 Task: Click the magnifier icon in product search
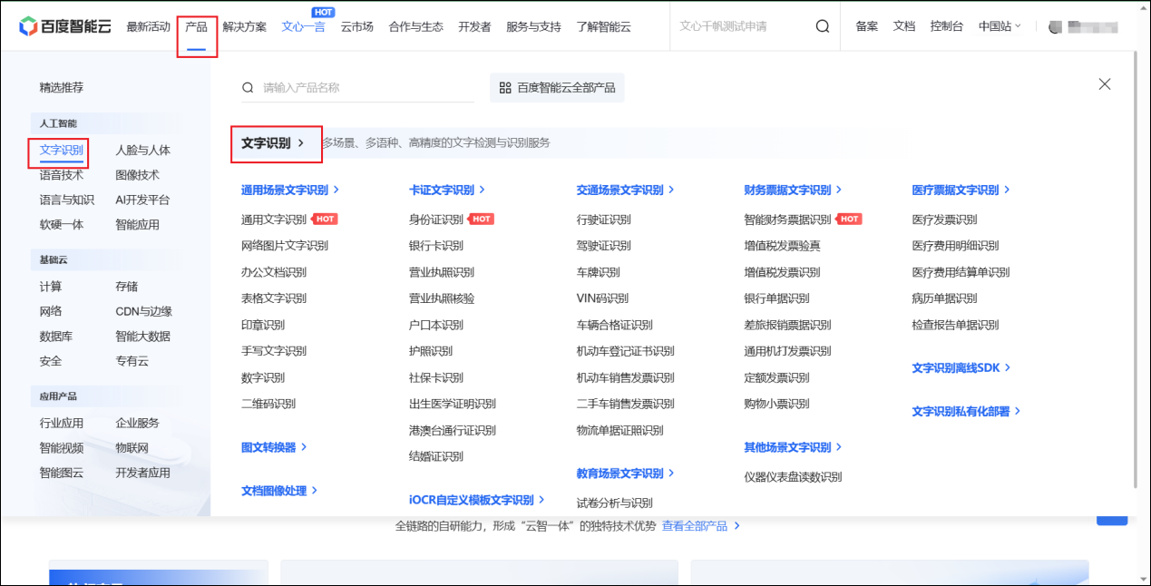[x=248, y=88]
